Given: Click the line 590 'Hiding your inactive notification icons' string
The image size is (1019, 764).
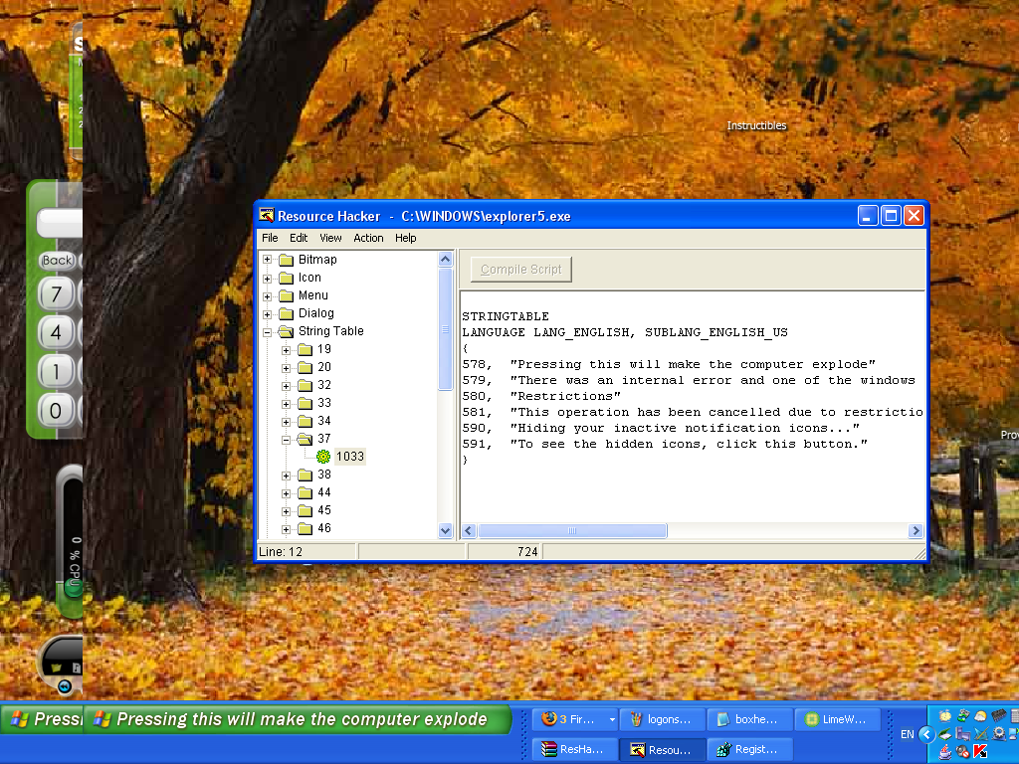Looking at the screenshot, I should [685, 428].
